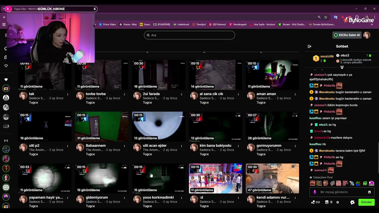Open the 'kendi adamını vur...' clip thumbnail
This screenshot has height=213, width=379.
pyautogui.click(x=272, y=178)
